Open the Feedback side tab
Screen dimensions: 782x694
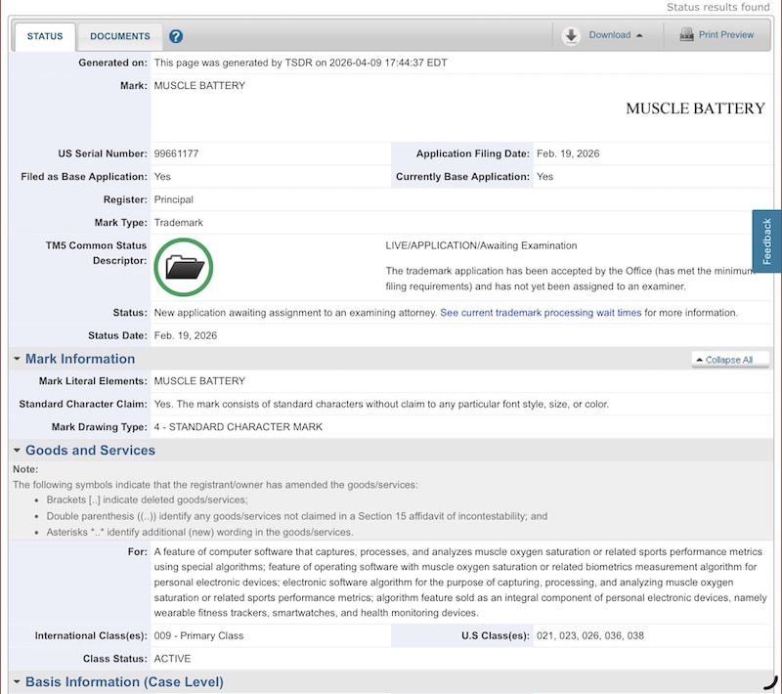(766, 240)
